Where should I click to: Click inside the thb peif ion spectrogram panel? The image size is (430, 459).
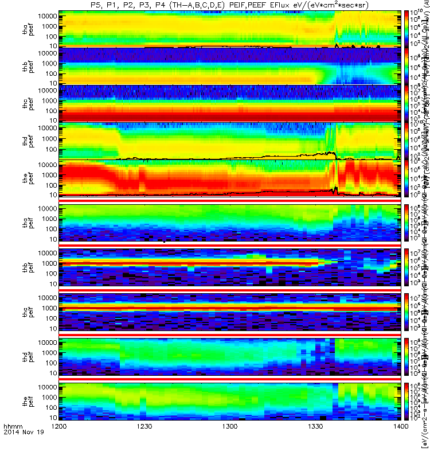click(x=230, y=267)
